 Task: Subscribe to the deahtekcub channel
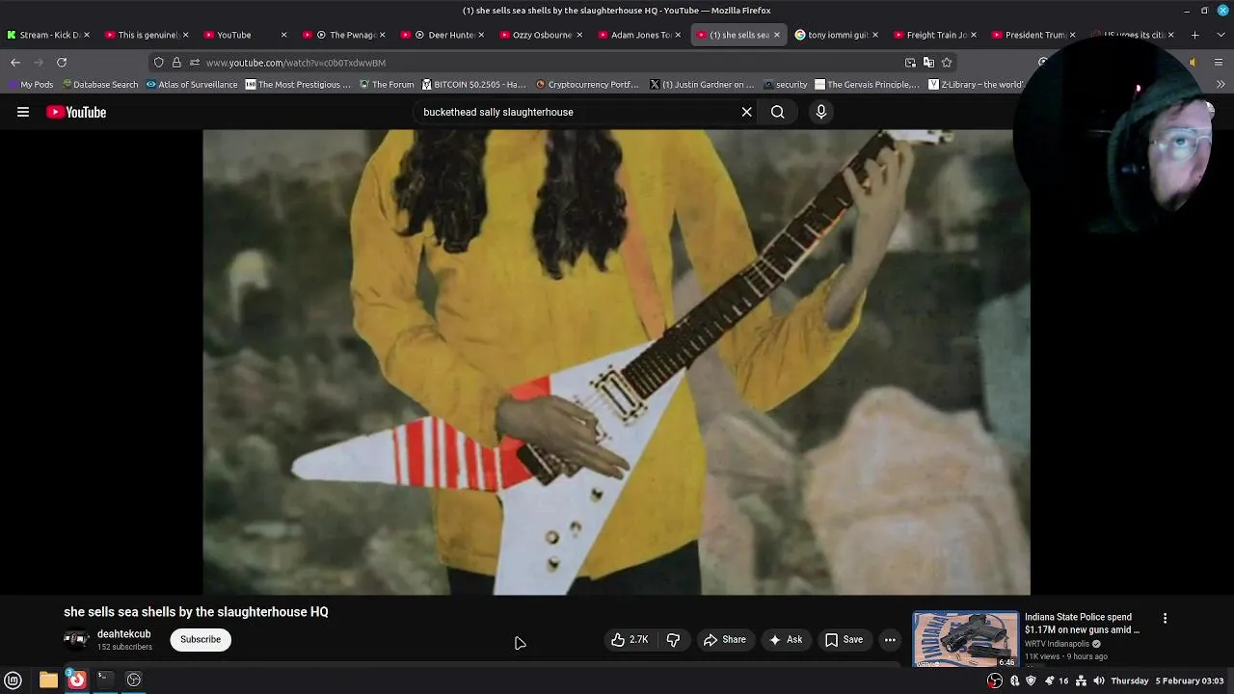tap(201, 639)
